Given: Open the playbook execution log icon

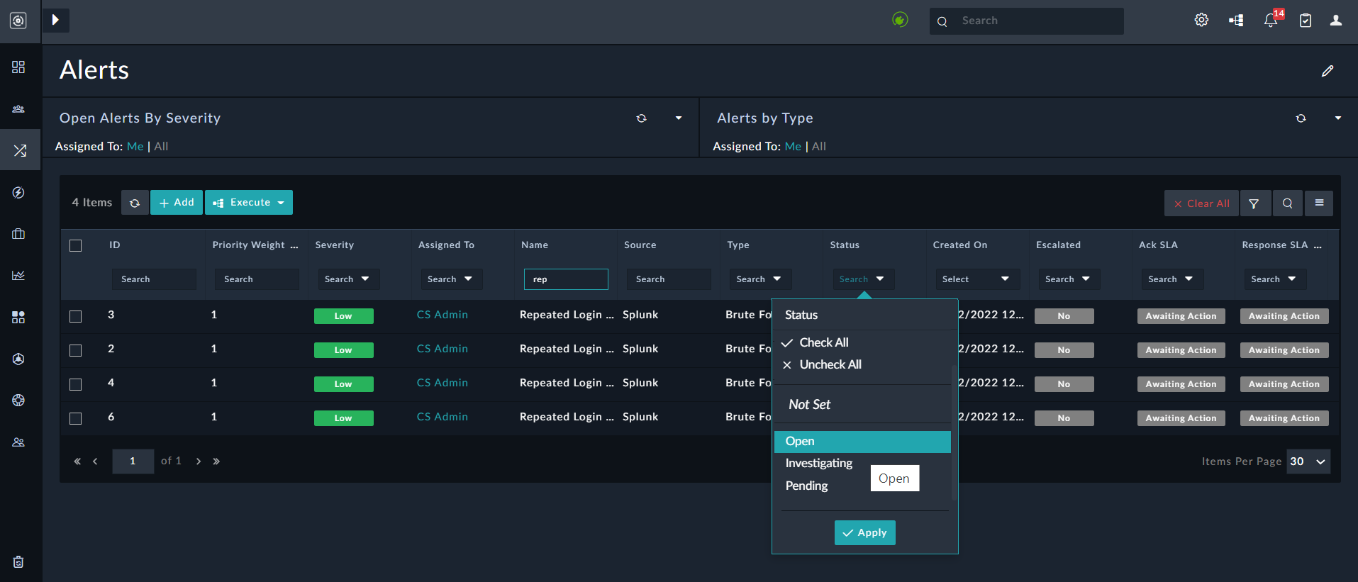Looking at the screenshot, I should click(x=1236, y=21).
